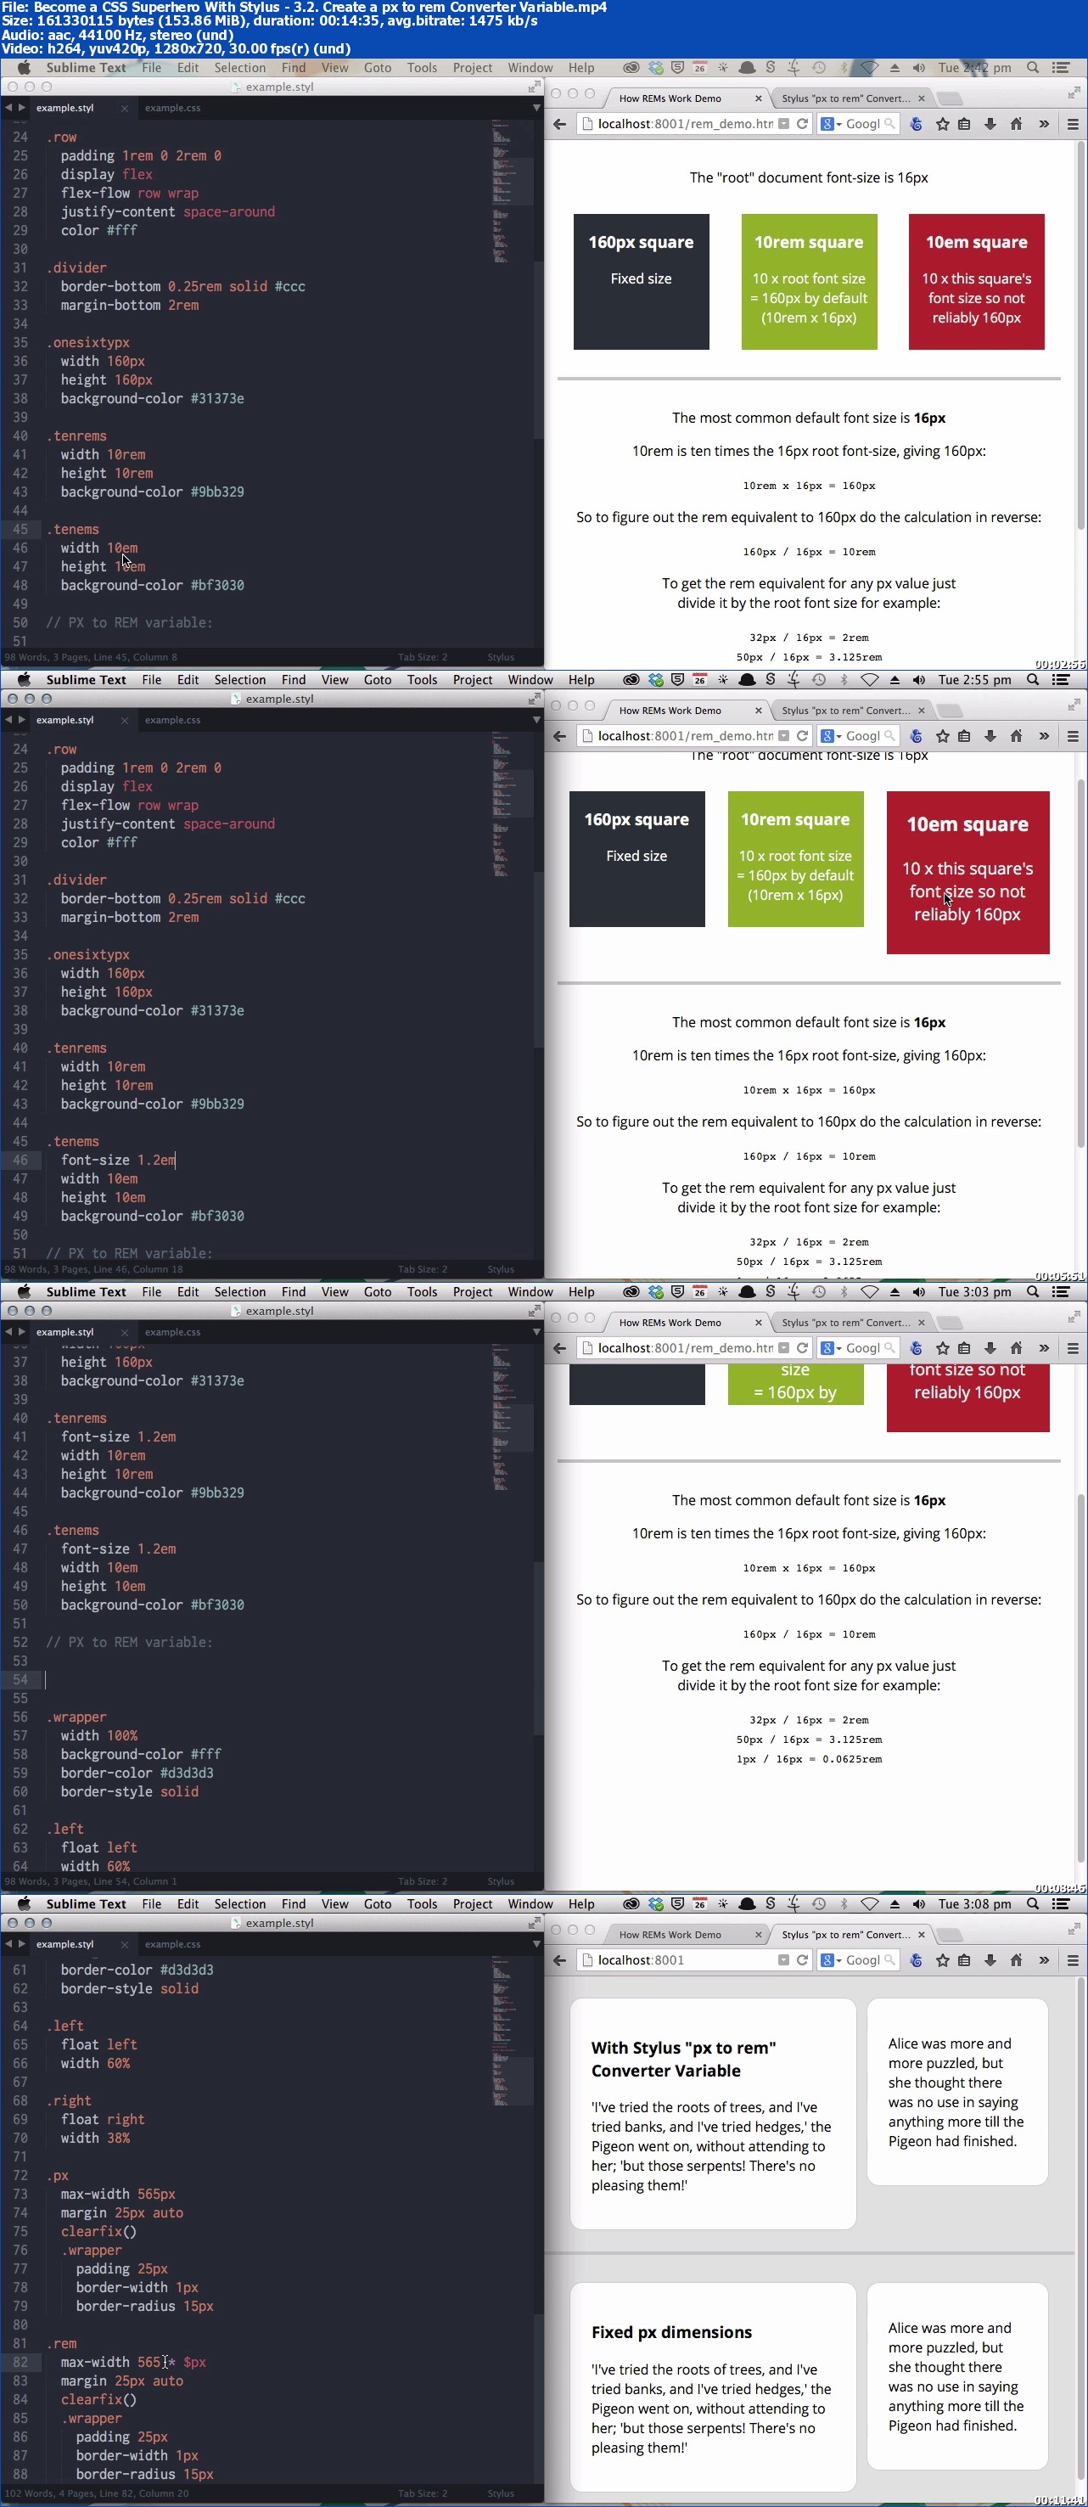Click blue swirl extension icon in 3:08 pm frame
Image resolution: width=1088 pixels, height=2507 pixels.
pyautogui.click(x=916, y=1960)
